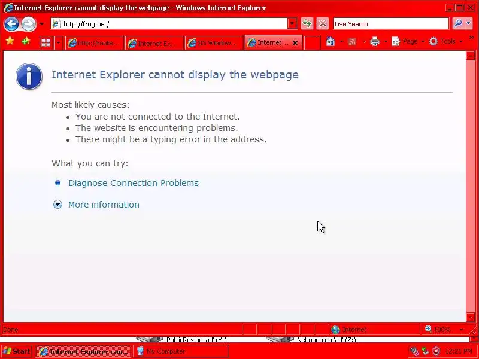479x359 pixels.
Task: Click the Safely Remove Hardware tray icon
Action: tap(425, 352)
